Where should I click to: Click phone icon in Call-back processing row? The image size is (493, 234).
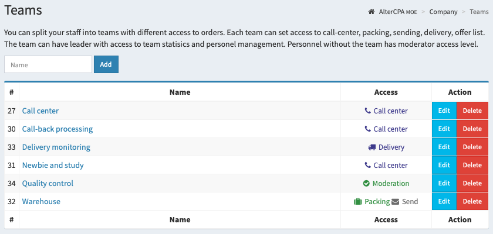click(x=367, y=129)
